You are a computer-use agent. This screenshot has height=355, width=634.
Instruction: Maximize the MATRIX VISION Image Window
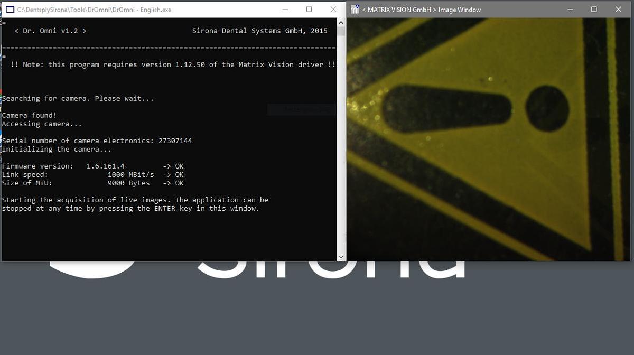[x=594, y=10]
